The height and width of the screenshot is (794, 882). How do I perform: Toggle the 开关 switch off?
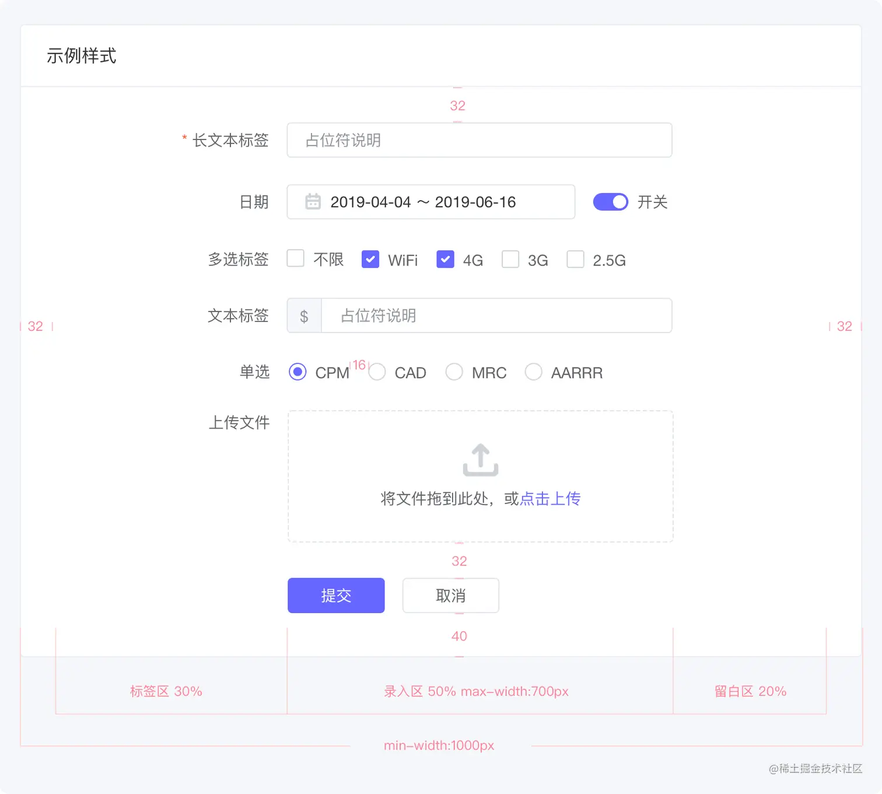pos(611,202)
